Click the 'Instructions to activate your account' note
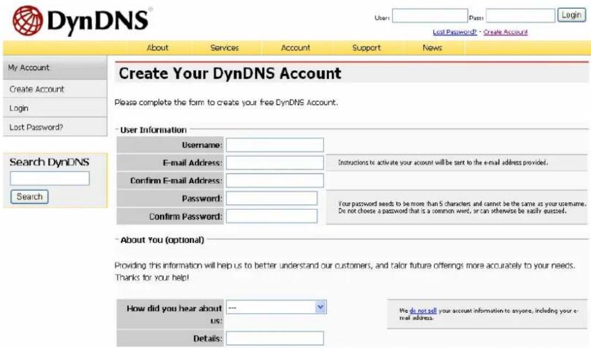The height and width of the screenshot is (348, 591). (443, 163)
